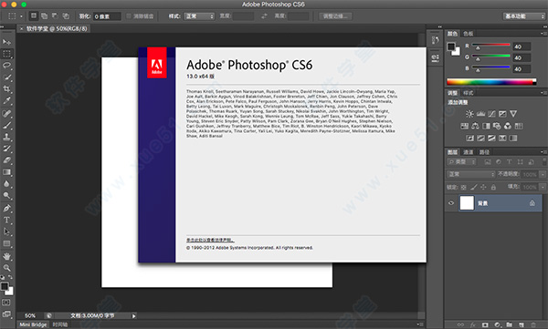The width and height of the screenshot is (548, 329).
Task: Select the Eyedropper tool
Action: pyautogui.click(x=6, y=101)
